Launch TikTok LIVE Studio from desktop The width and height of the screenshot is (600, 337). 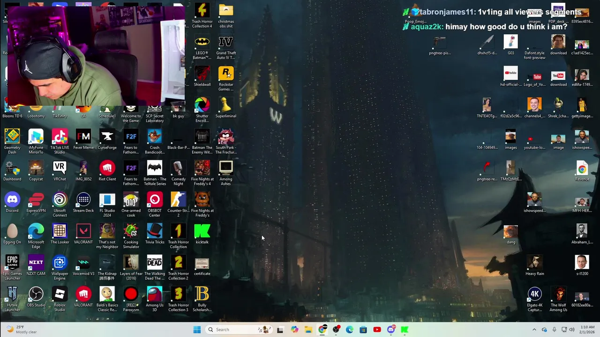[x=60, y=141]
